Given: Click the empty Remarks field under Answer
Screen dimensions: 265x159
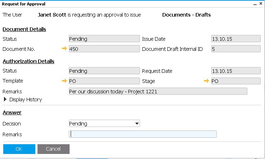Looking at the screenshot, I should (143, 134).
